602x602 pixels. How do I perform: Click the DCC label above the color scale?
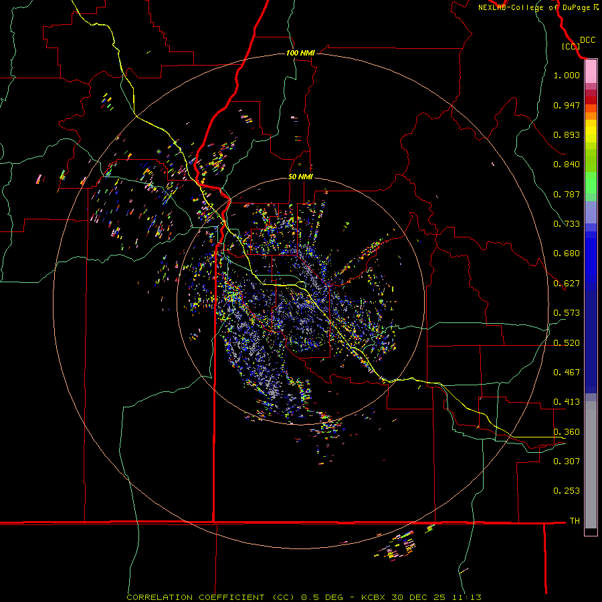(x=588, y=40)
